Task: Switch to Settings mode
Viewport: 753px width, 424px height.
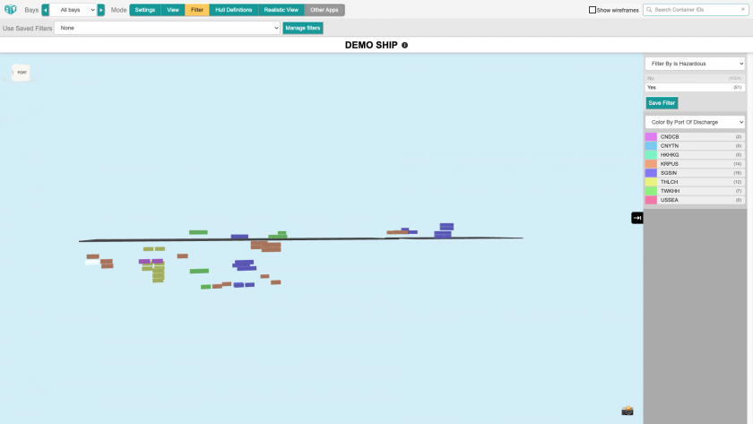Action: click(145, 10)
